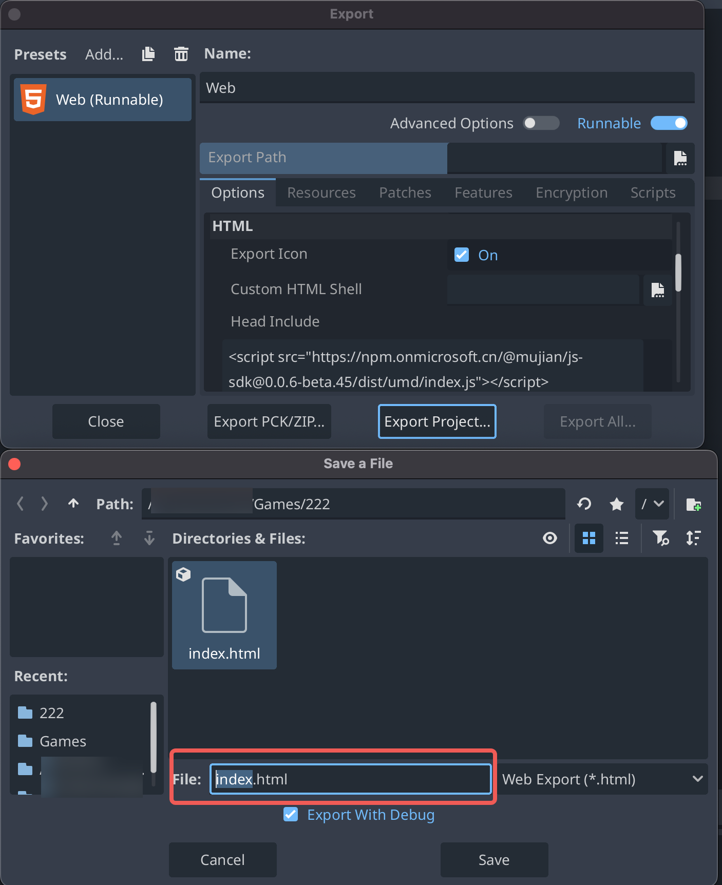Viewport: 722px width, 885px height.
Task: Expand the drive selector dropdown
Action: [x=652, y=504]
